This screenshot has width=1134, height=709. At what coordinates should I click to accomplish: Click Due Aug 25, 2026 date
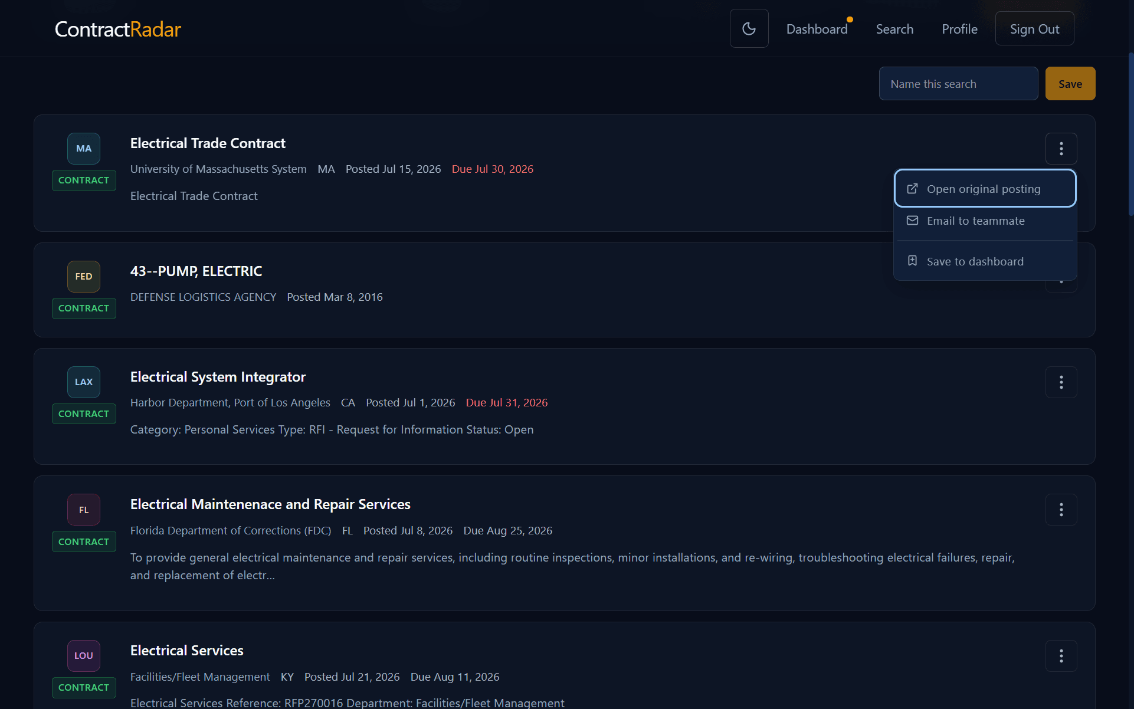(508, 531)
